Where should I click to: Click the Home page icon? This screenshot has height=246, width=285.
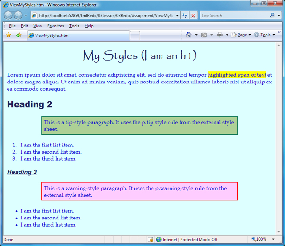[x=189, y=35]
